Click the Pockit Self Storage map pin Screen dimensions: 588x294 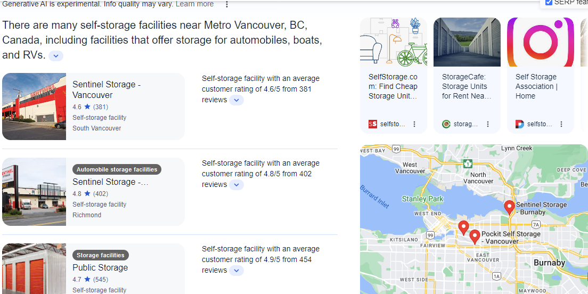pos(475,236)
